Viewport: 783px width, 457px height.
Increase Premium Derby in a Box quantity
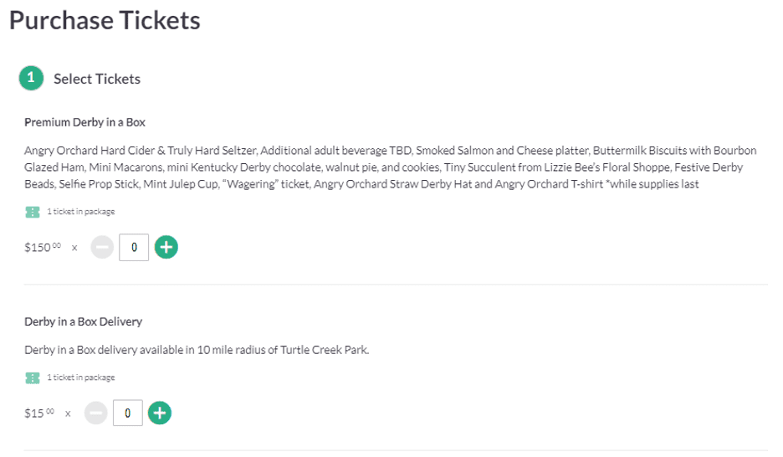pos(166,247)
